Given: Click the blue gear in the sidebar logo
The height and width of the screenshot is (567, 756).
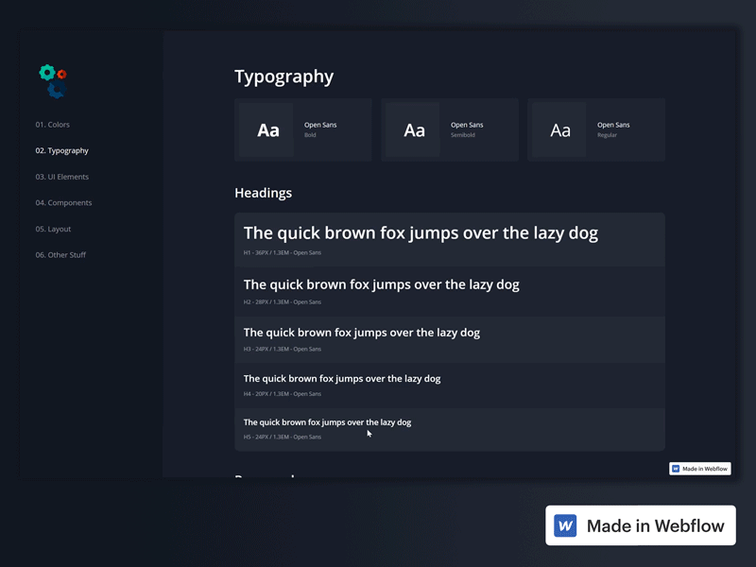Looking at the screenshot, I should [57, 89].
